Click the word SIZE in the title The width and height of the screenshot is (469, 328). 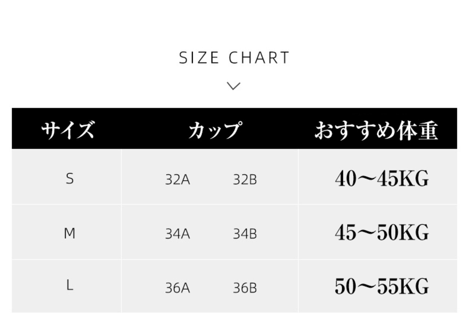[x=199, y=58]
